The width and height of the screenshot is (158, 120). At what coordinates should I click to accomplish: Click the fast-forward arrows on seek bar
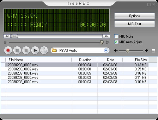106,36
